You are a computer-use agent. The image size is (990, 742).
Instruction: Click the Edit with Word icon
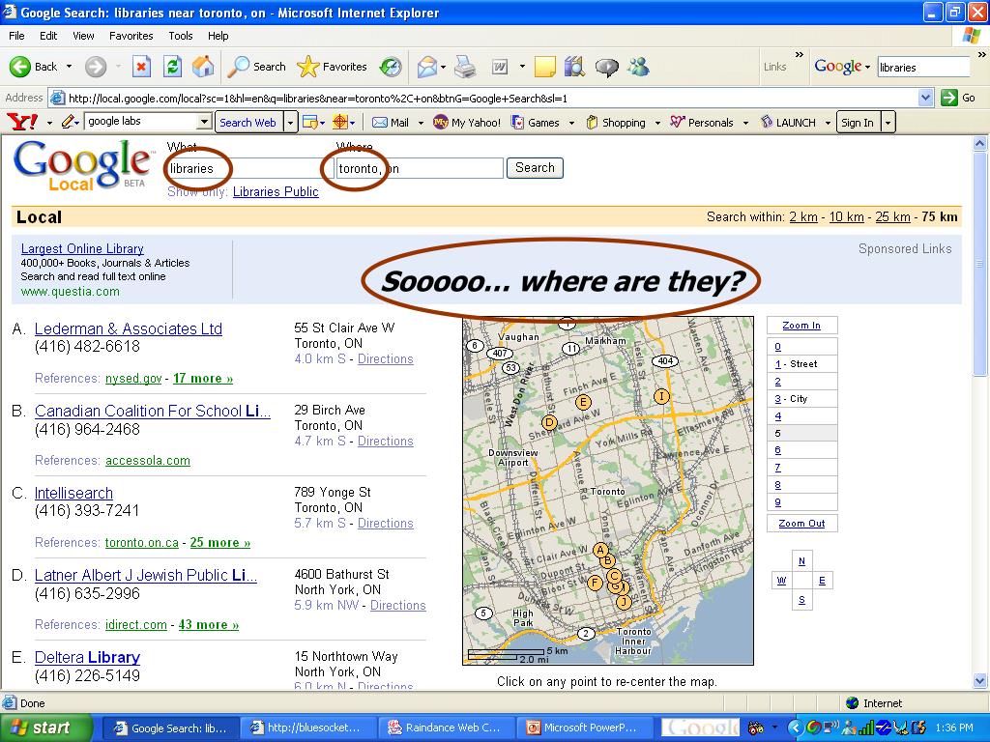[500, 67]
